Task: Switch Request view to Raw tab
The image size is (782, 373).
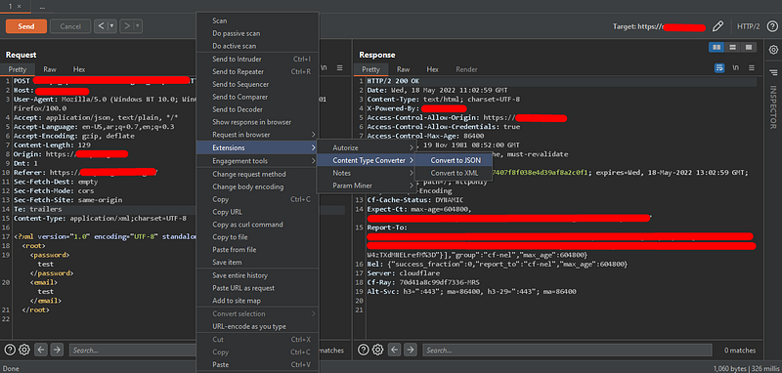Action: tap(50, 69)
